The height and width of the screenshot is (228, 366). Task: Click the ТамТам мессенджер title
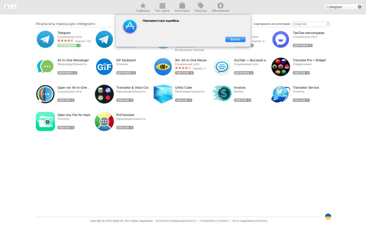[x=309, y=33]
